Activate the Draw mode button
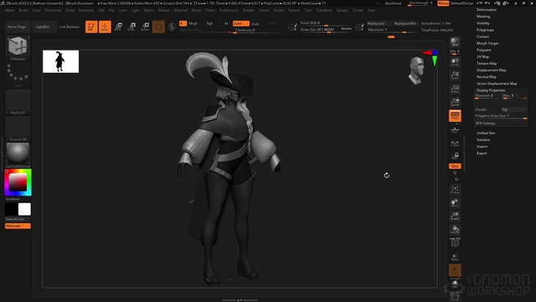Viewport: 536px width, 302px height. pyautogui.click(x=105, y=26)
